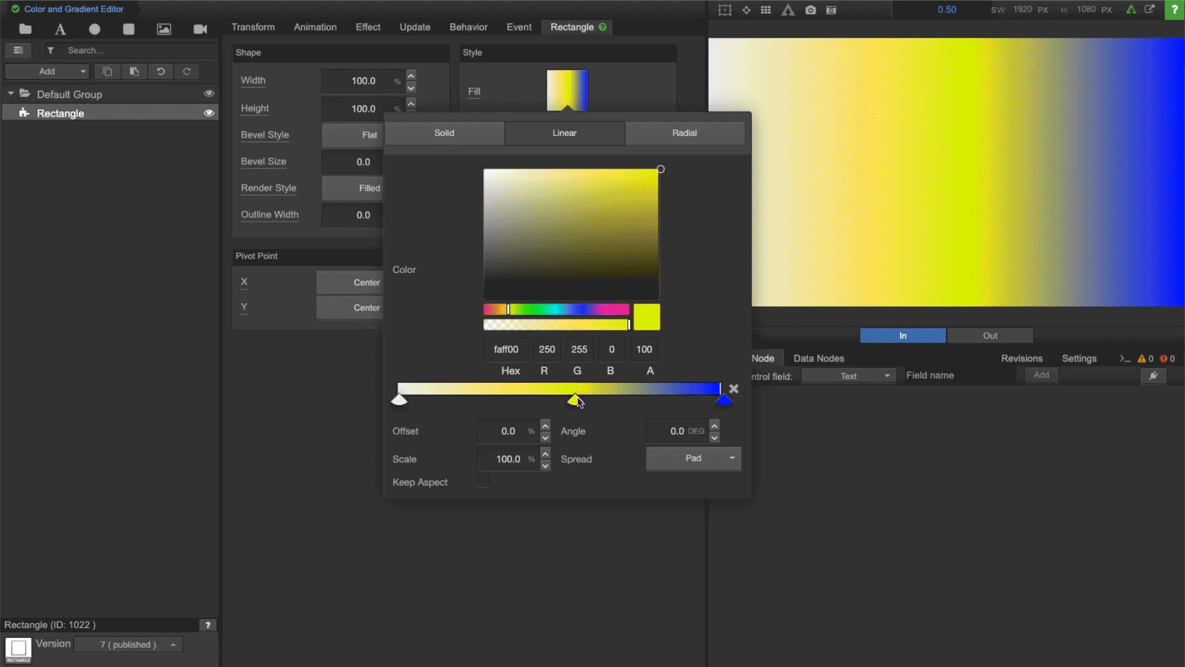The image size is (1185, 667).
Task: Select the video camera node tool
Action: [200, 29]
